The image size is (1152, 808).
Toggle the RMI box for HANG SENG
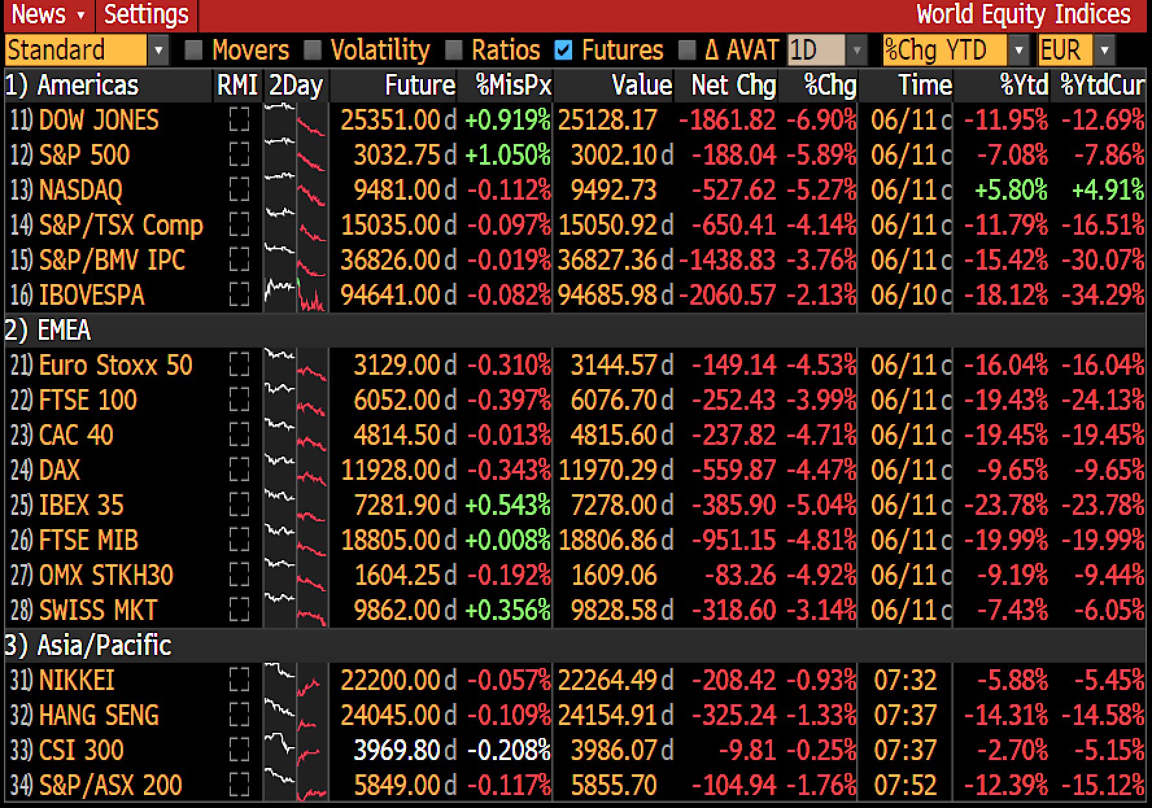click(x=239, y=715)
